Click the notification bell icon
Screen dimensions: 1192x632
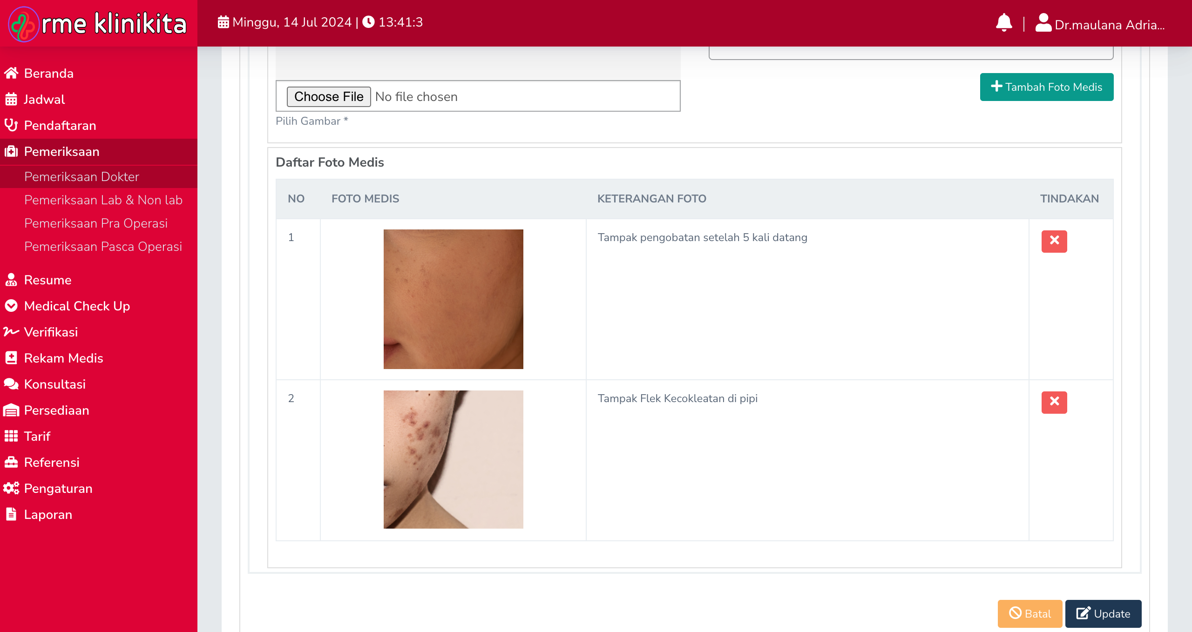[1004, 22]
